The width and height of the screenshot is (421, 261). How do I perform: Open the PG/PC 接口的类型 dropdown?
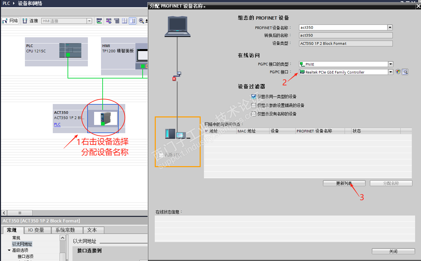[x=390, y=64]
